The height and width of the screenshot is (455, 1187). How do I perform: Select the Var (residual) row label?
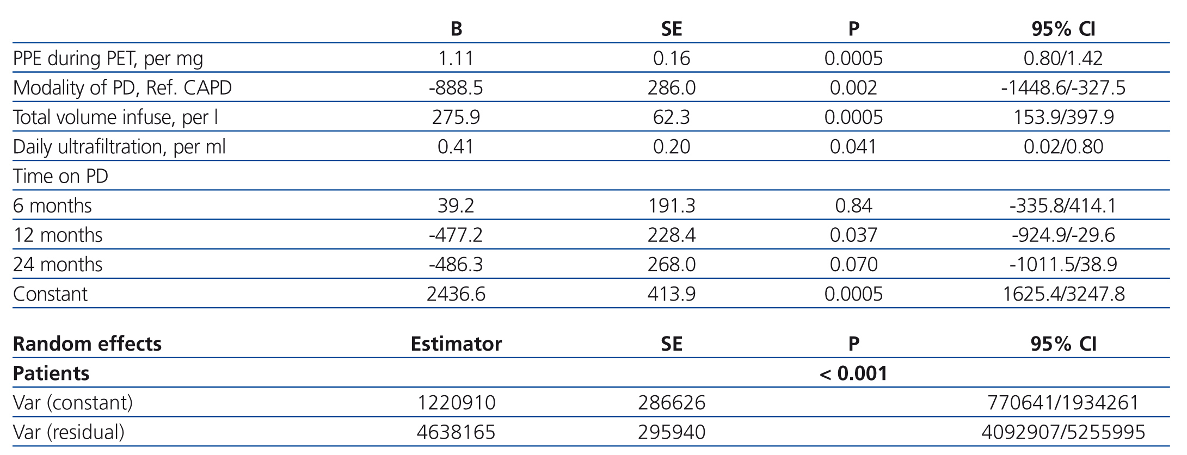(69, 432)
